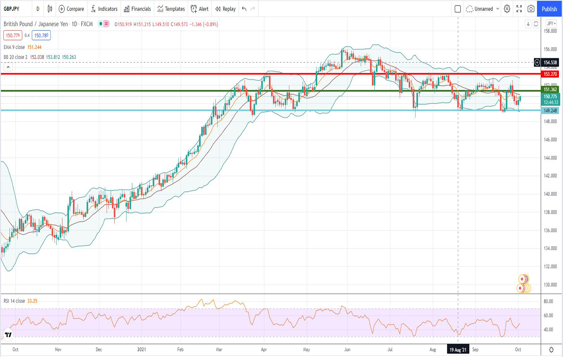Click the red 153.270 price line label
Viewport: 563px width, 357px height.
point(550,74)
